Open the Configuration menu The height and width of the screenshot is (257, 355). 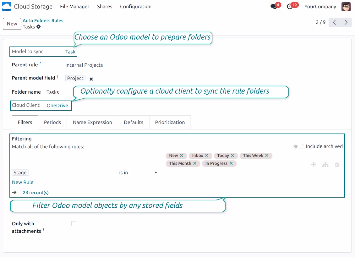tap(136, 7)
